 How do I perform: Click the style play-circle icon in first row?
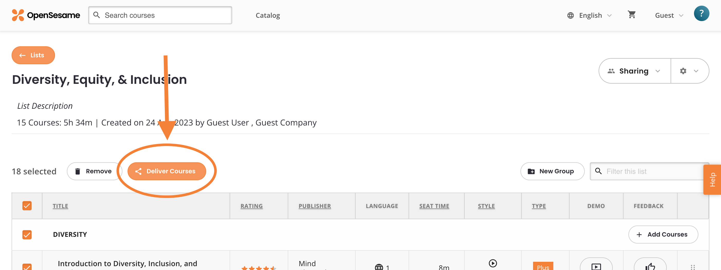(493, 263)
